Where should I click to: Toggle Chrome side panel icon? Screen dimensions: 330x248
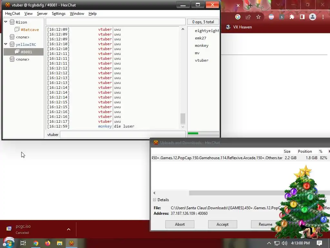302,17
